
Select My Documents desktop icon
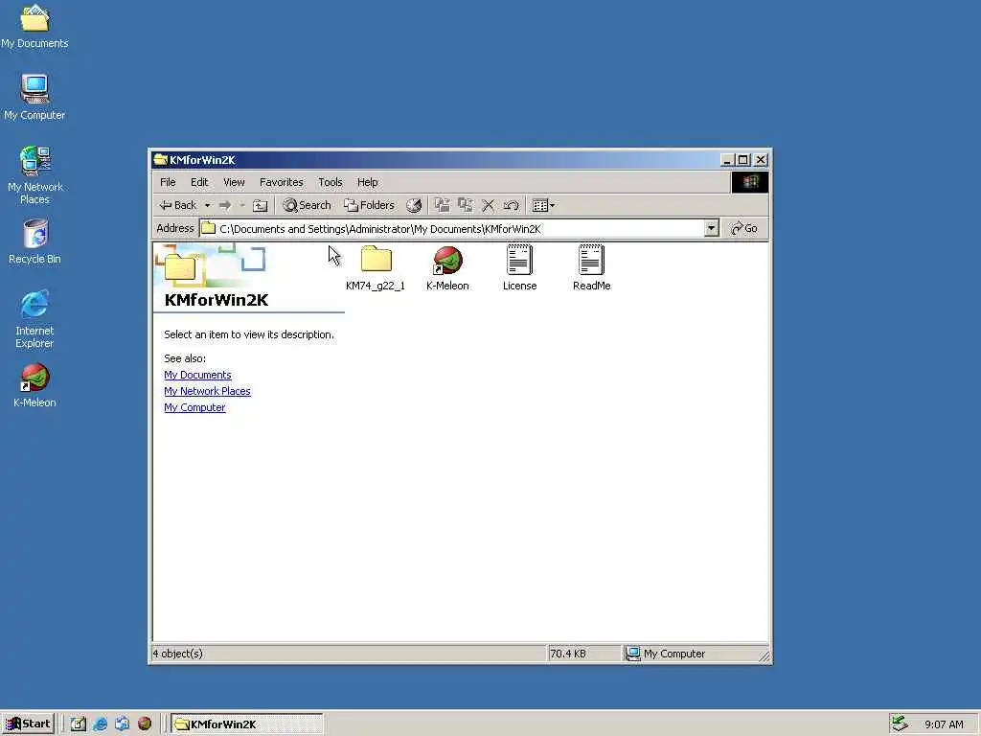[x=34, y=26]
